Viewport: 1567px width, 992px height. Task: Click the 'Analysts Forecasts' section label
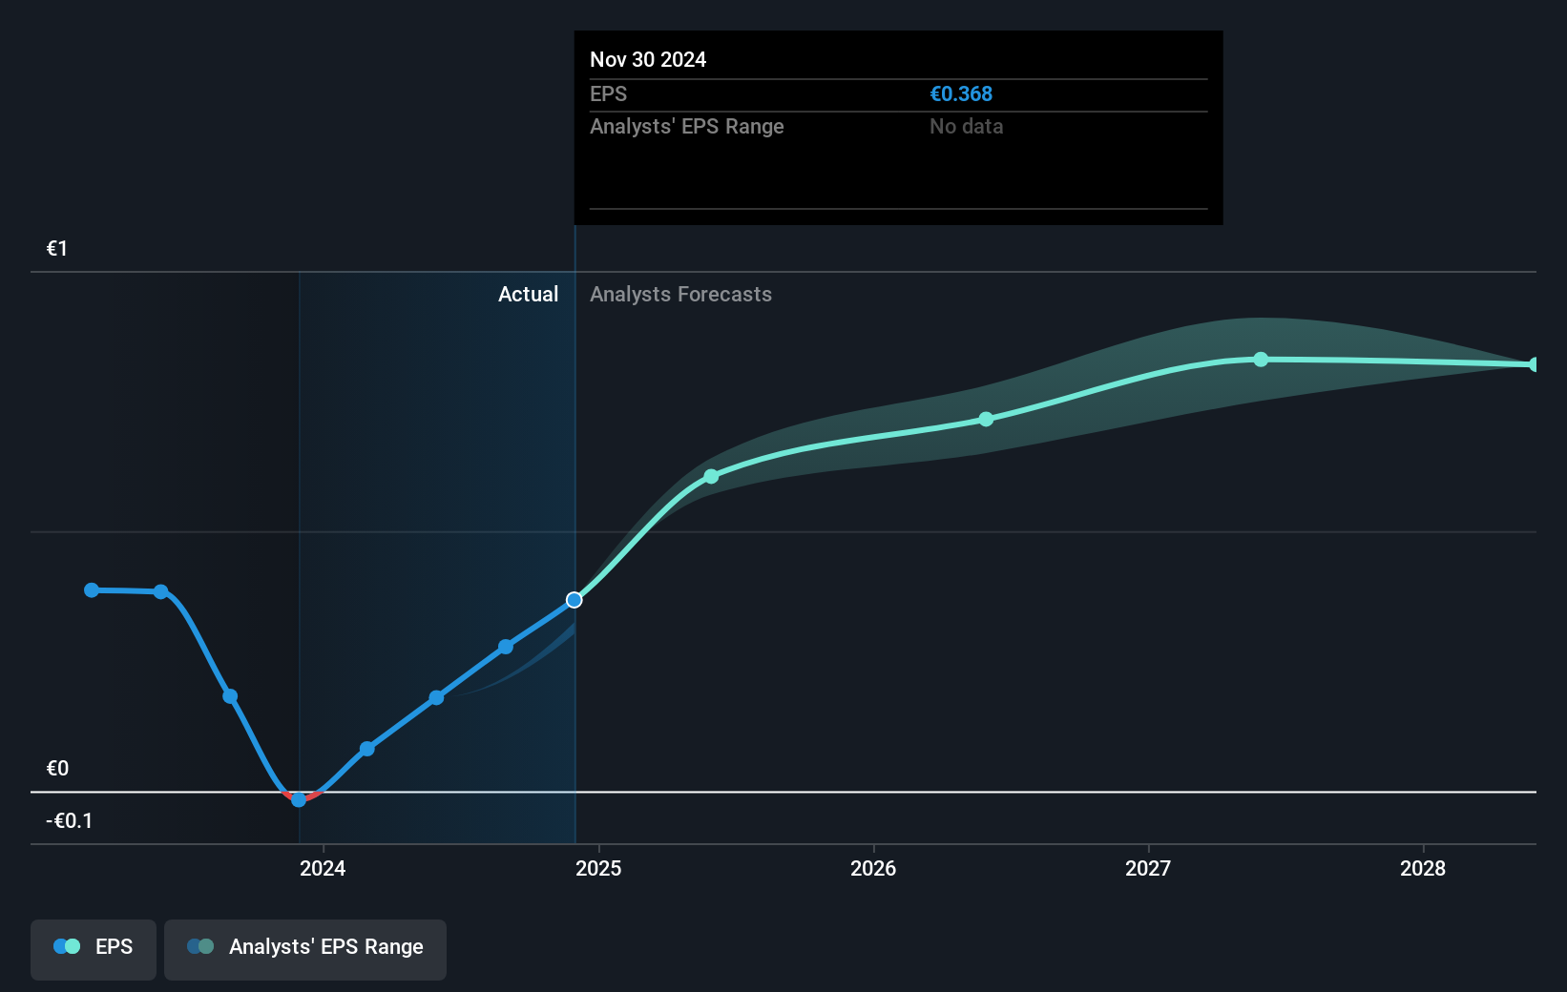(x=680, y=295)
